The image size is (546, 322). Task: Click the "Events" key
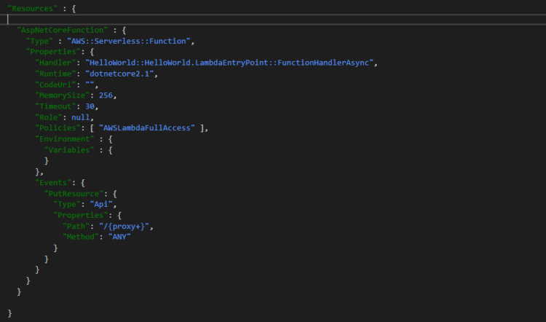click(53, 183)
